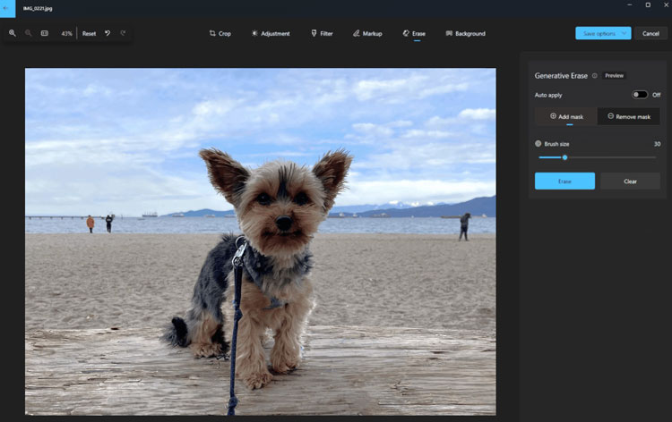Go back using the arrow icon
Screen dimensions: 672x422
8,7
